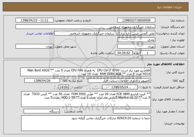Click the label اولویت نیاز

click(177, 40)
